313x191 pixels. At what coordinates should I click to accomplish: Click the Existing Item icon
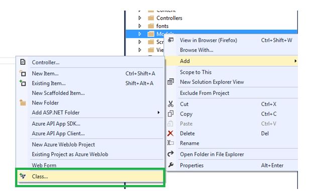pyautogui.click(x=23, y=83)
